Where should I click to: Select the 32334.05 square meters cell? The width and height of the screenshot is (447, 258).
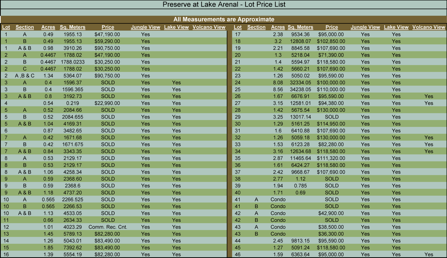tap(300, 83)
